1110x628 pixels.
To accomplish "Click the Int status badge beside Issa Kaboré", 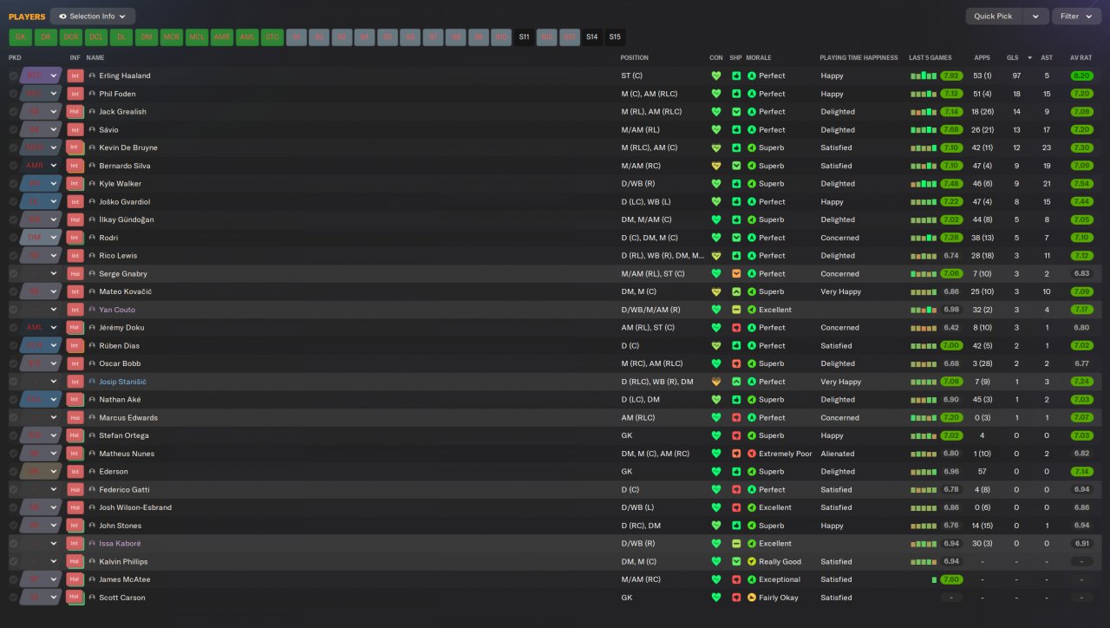I will (x=75, y=544).
